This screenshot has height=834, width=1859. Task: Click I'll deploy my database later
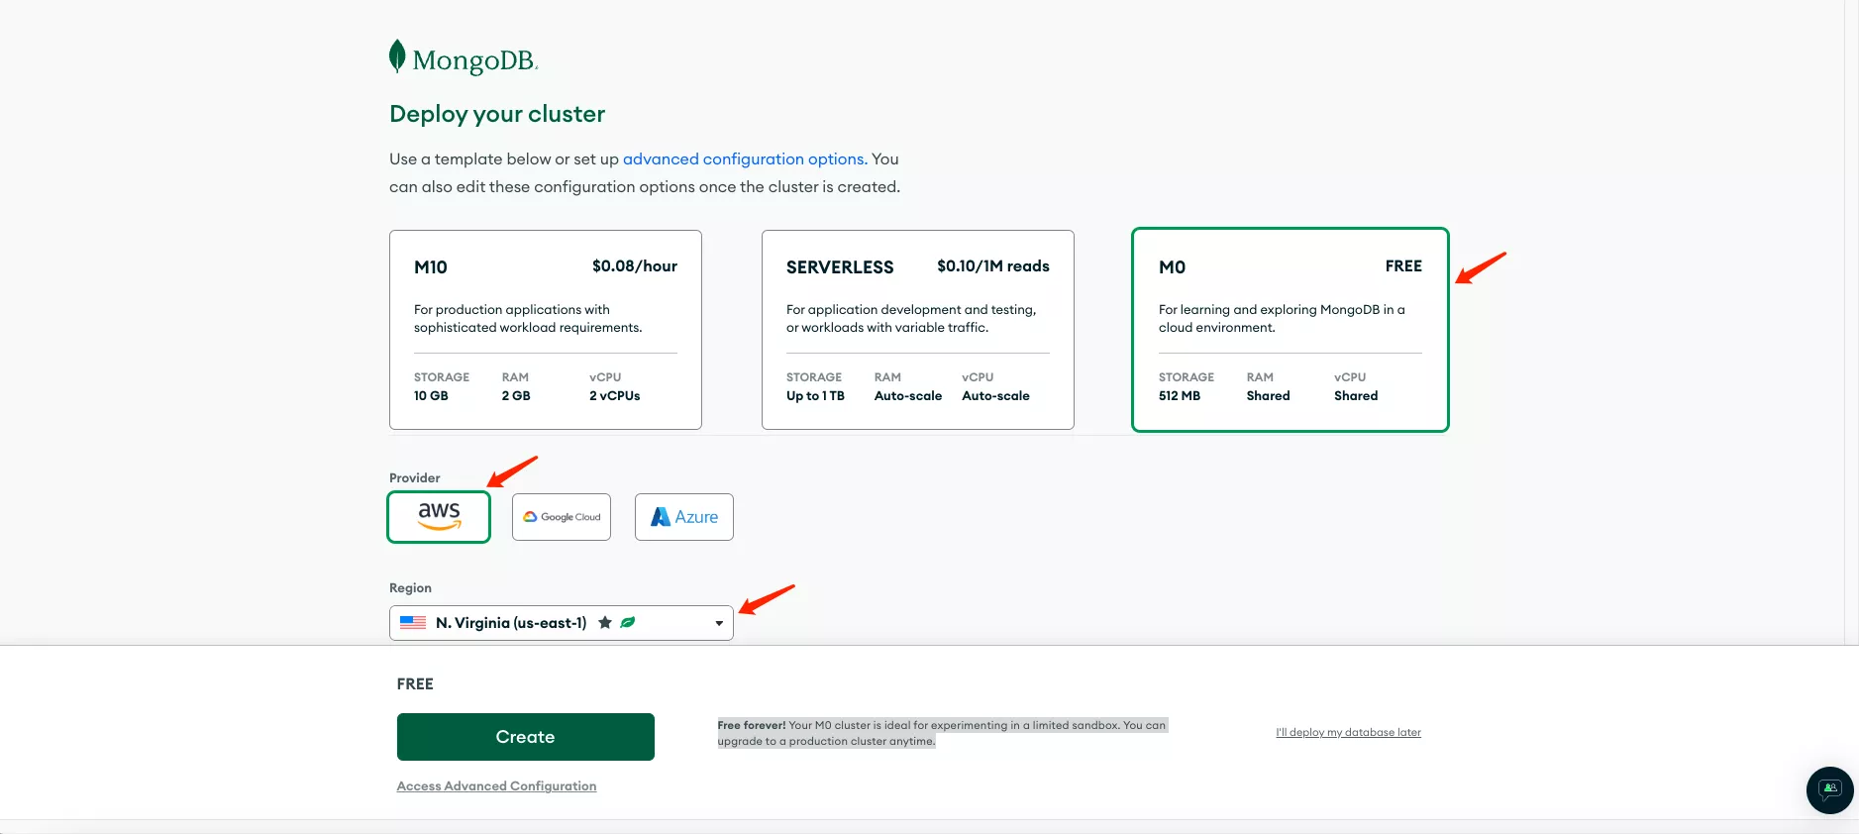1348,732
